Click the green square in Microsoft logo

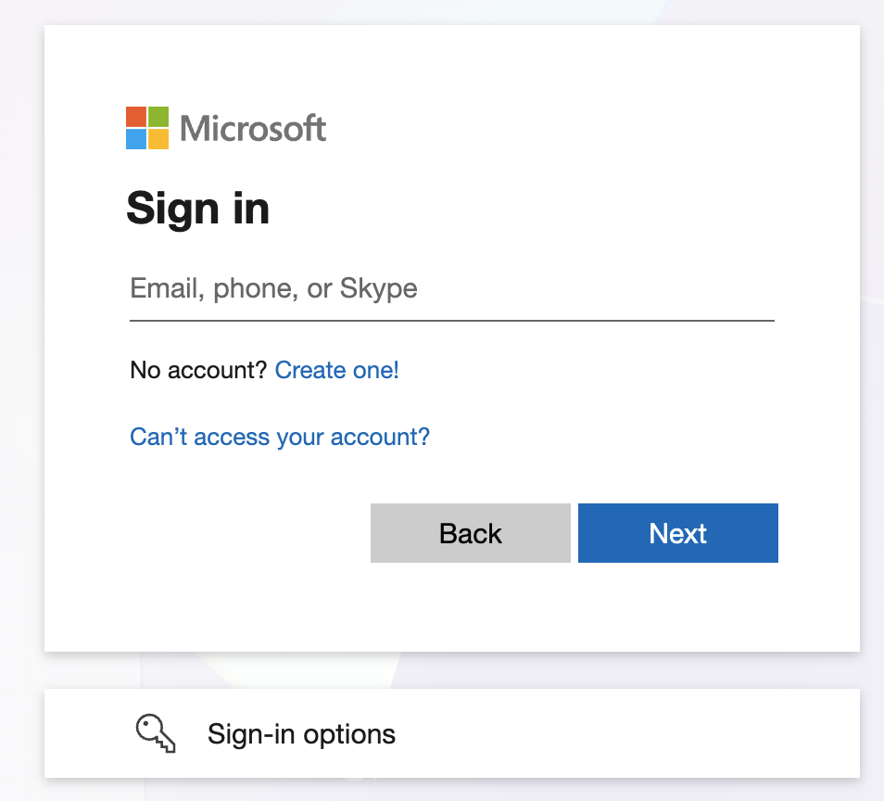pos(158,117)
